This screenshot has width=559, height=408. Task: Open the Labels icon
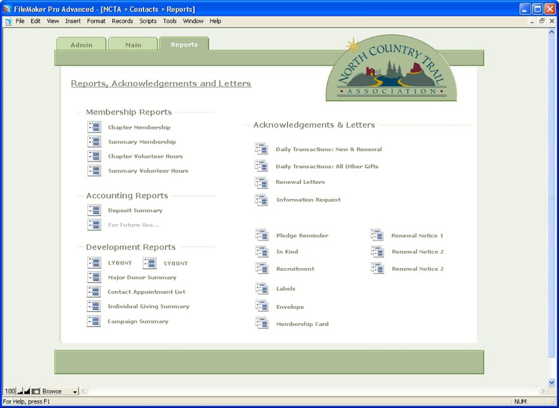pyautogui.click(x=262, y=288)
